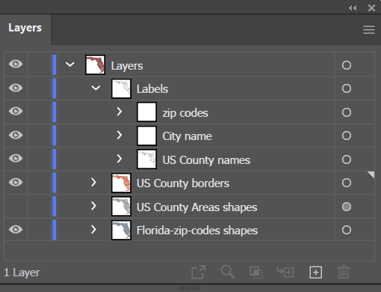Select the 'US County names' layer name

pyautogui.click(x=206, y=160)
